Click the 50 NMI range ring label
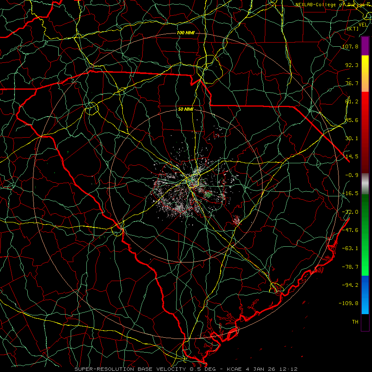This screenshot has width=372, height=372. point(186,109)
